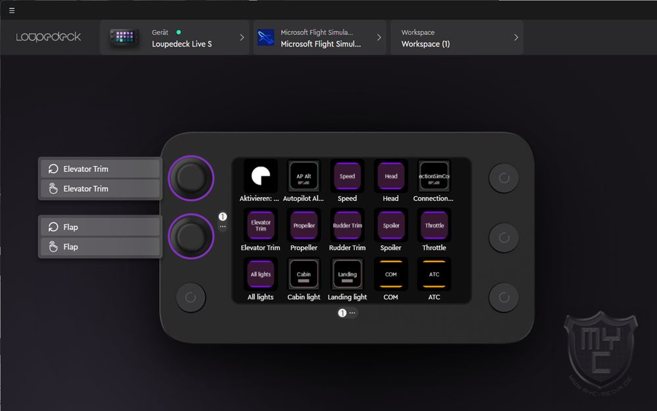
Task: Click the Flap press action
Action: (x=101, y=247)
